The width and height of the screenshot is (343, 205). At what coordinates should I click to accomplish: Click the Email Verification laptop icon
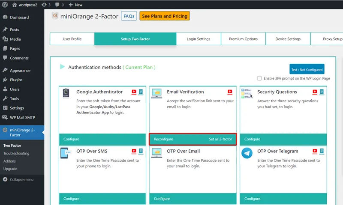(156, 93)
